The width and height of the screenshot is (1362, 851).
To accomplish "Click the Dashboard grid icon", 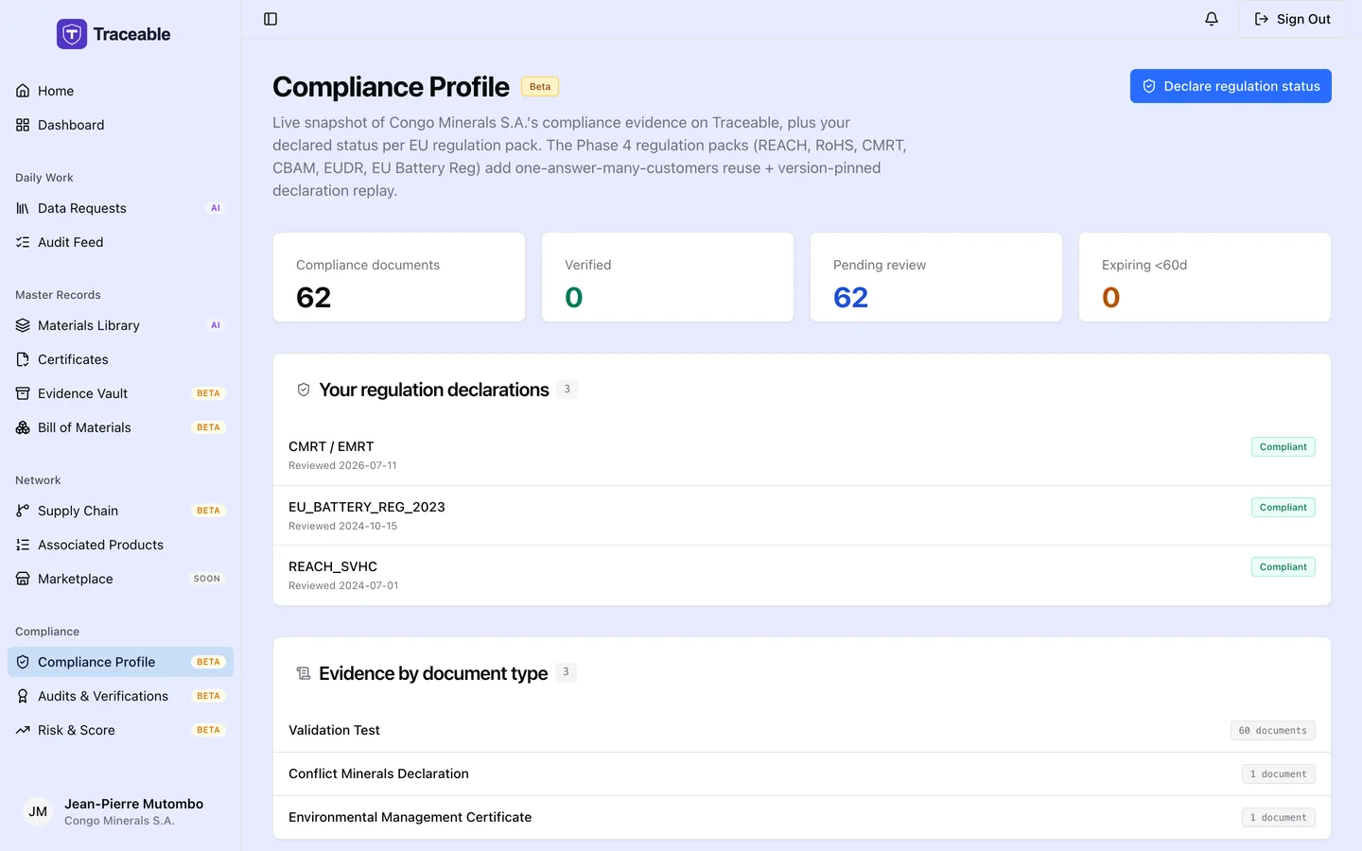I will (x=23, y=125).
